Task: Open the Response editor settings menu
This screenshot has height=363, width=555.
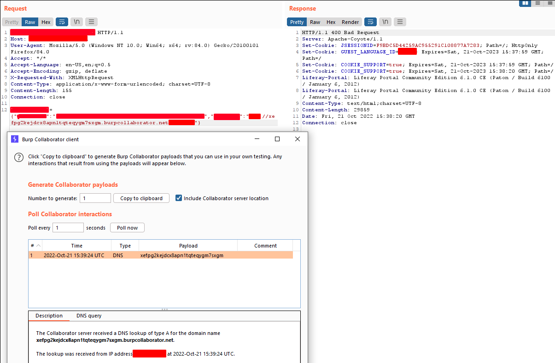Action: [x=400, y=22]
